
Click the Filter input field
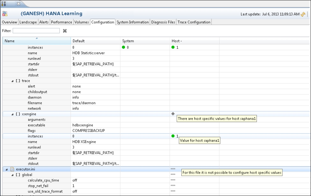tap(36, 31)
